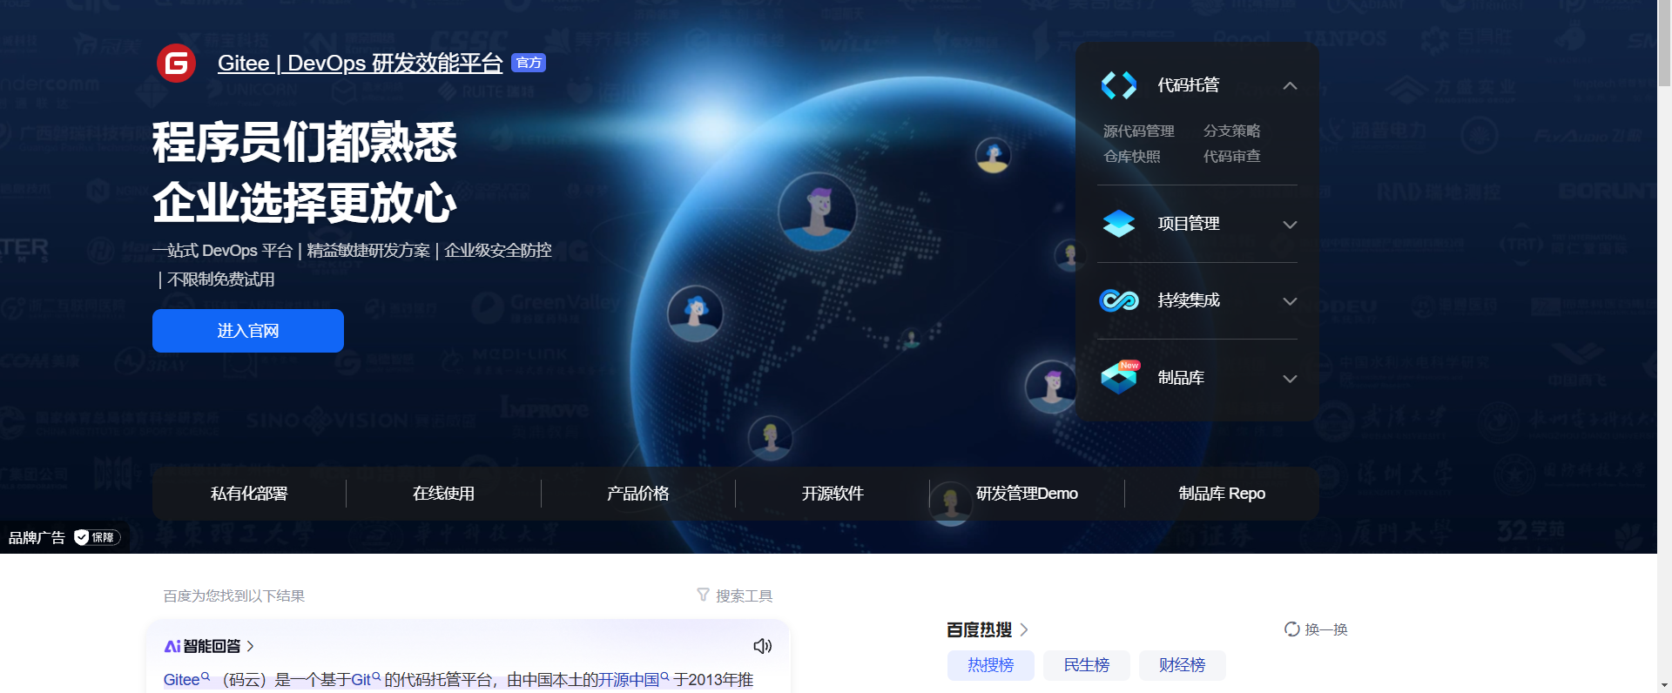Screen dimensions: 1672x693
Task: Open the 代码审查 link
Action: [1232, 156]
